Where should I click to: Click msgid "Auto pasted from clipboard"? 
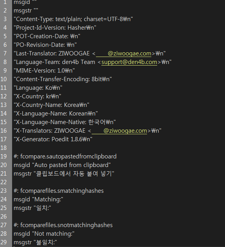[x=62, y=165]
